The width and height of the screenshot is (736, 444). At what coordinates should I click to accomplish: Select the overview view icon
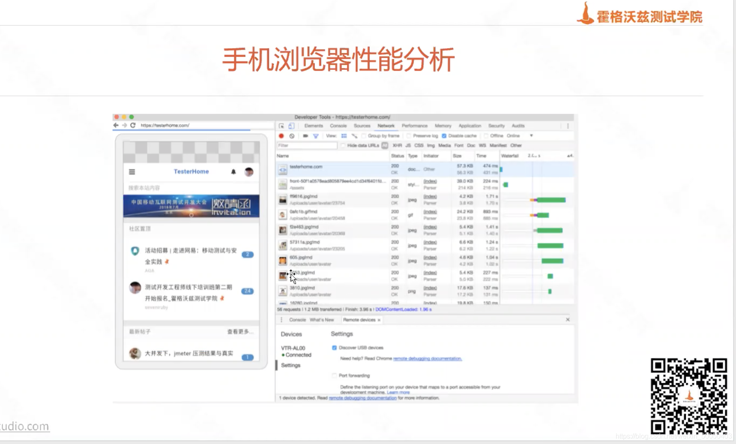(354, 136)
